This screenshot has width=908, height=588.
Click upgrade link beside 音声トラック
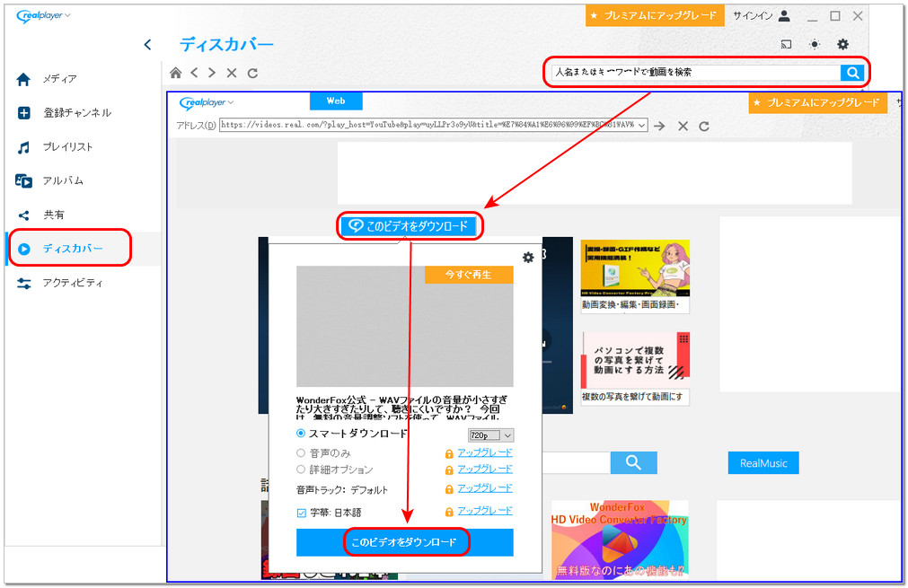(485, 488)
